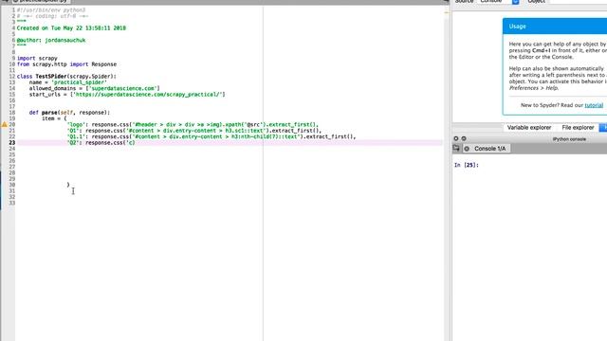
Task: Click the 'from scrapy.http import Response' line
Action: point(66,64)
